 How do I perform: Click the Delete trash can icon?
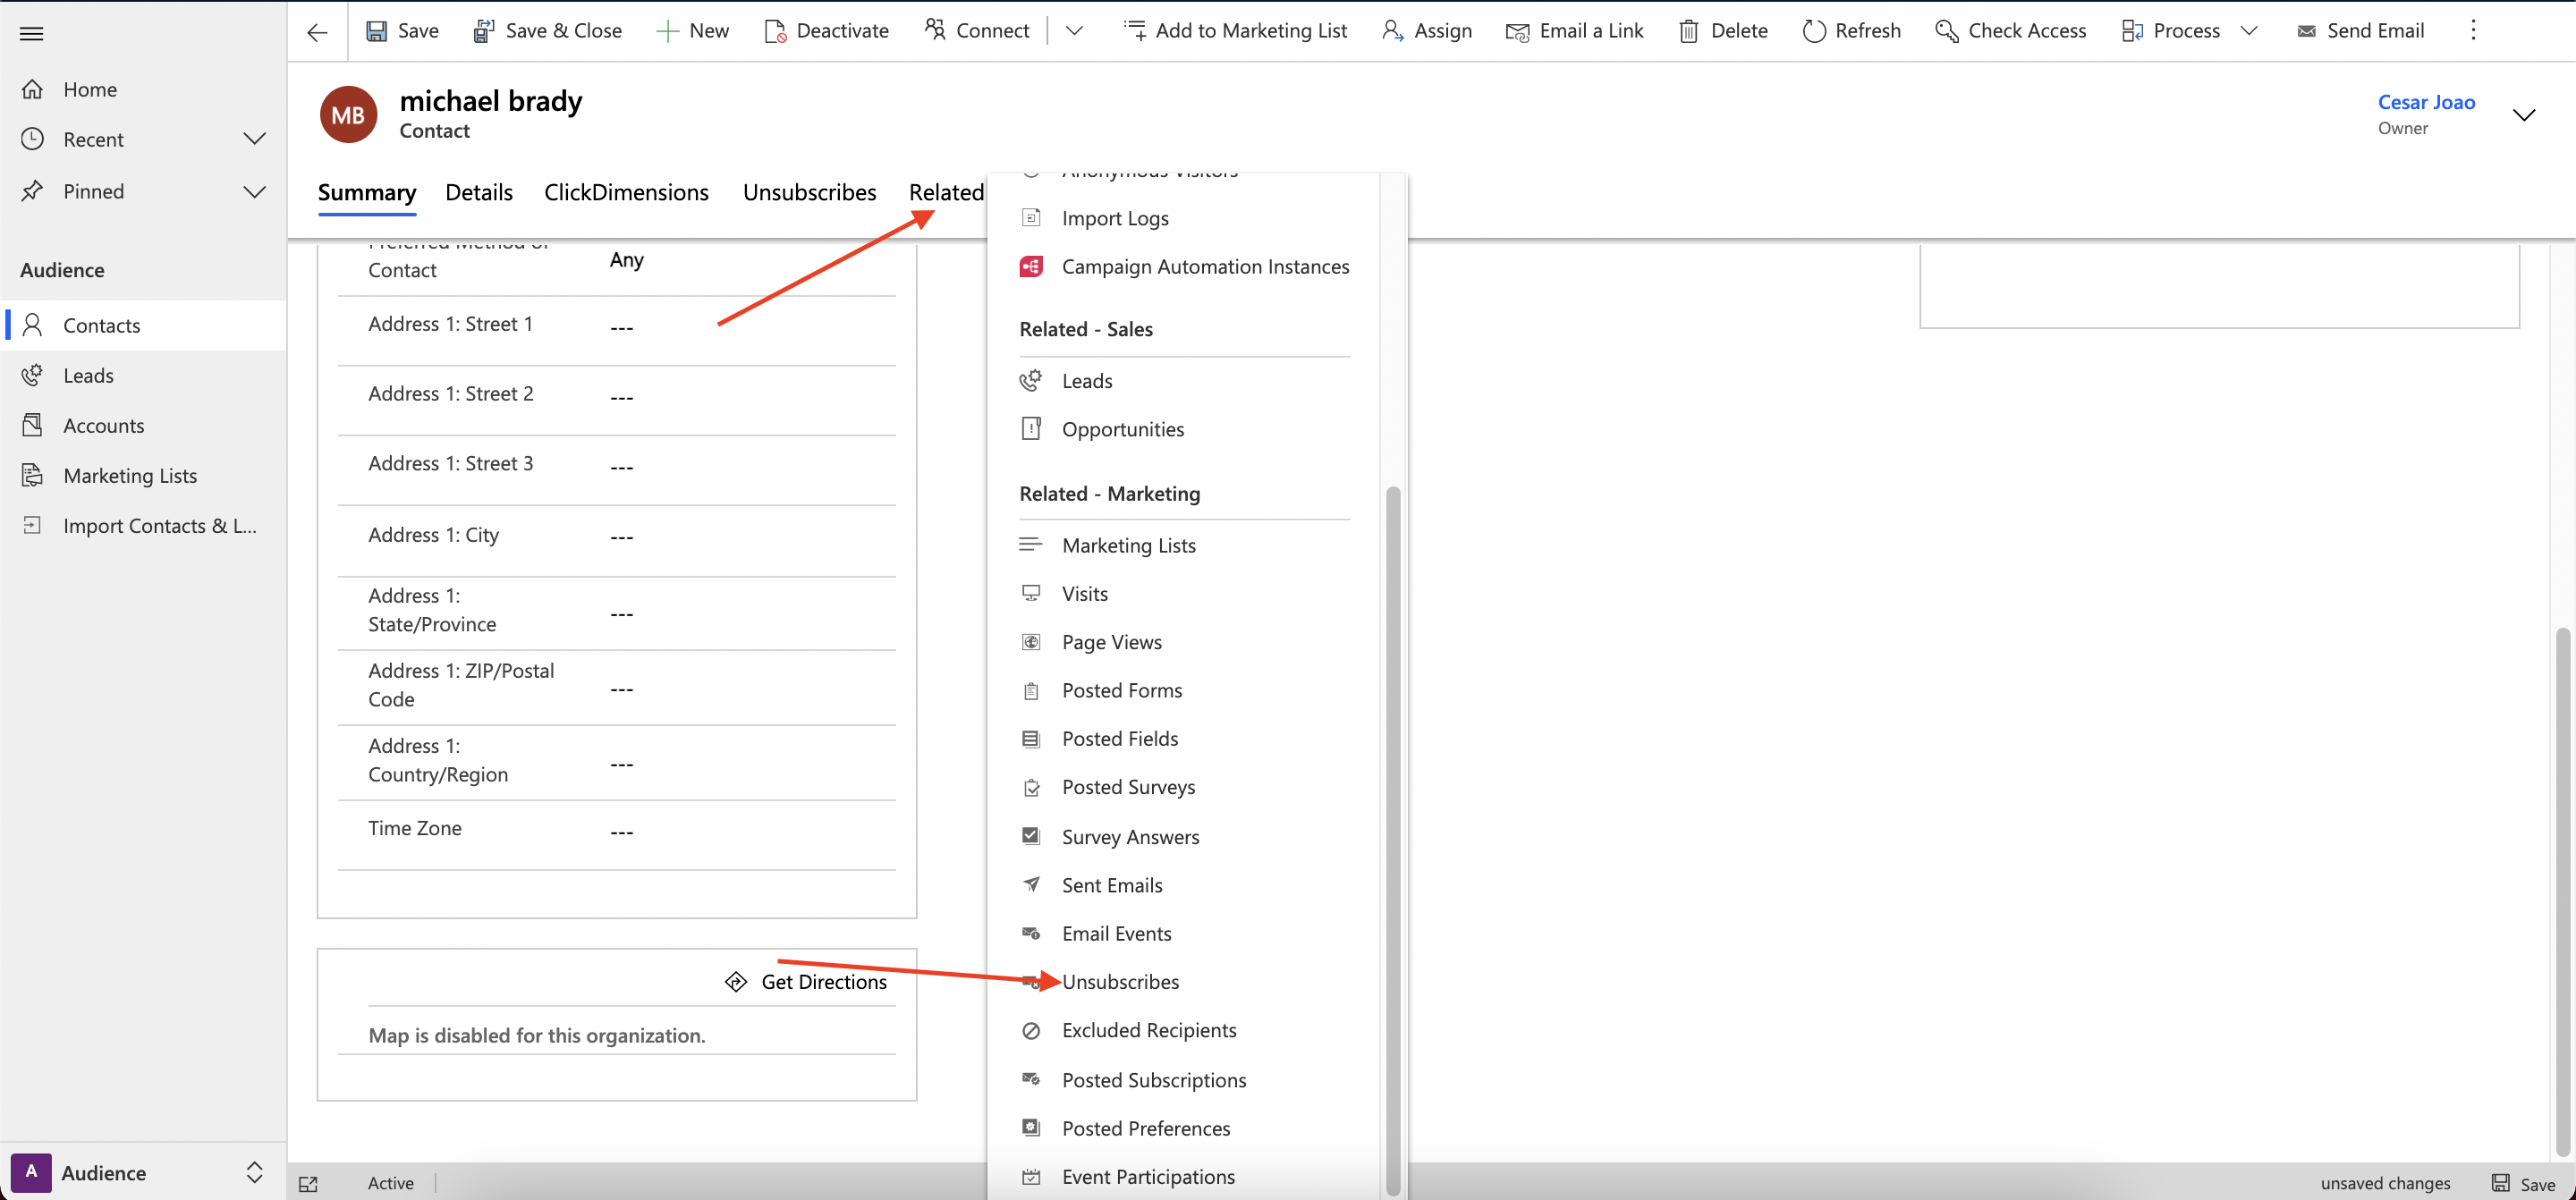tap(1688, 31)
